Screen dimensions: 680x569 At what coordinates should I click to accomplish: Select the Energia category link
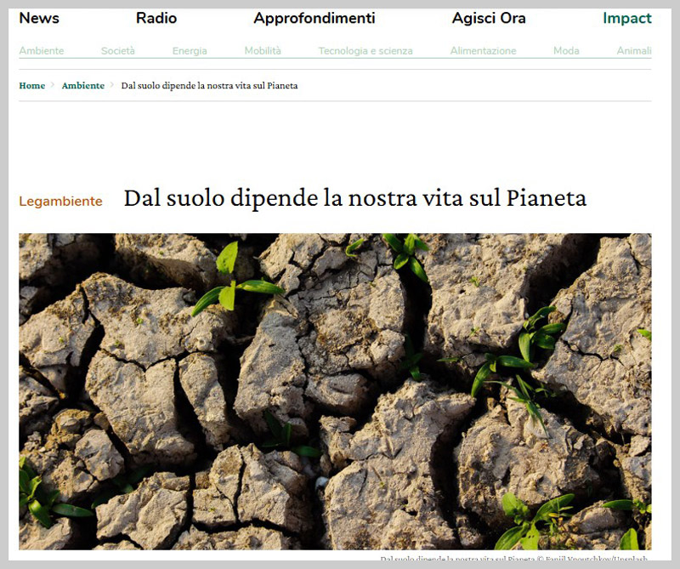coord(190,51)
